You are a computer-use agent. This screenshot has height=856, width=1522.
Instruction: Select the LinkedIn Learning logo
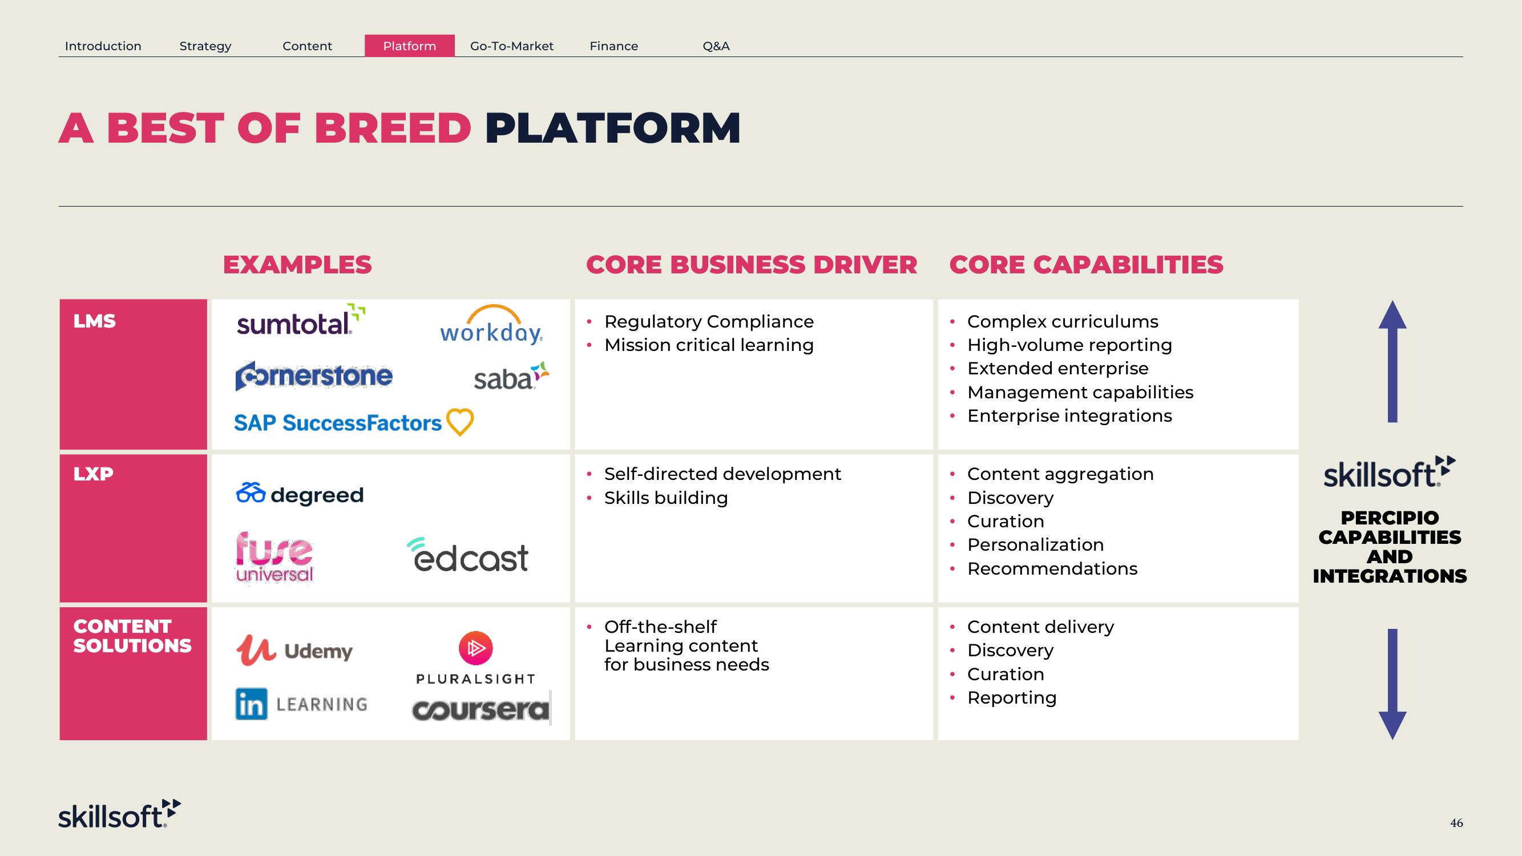tap(301, 704)
